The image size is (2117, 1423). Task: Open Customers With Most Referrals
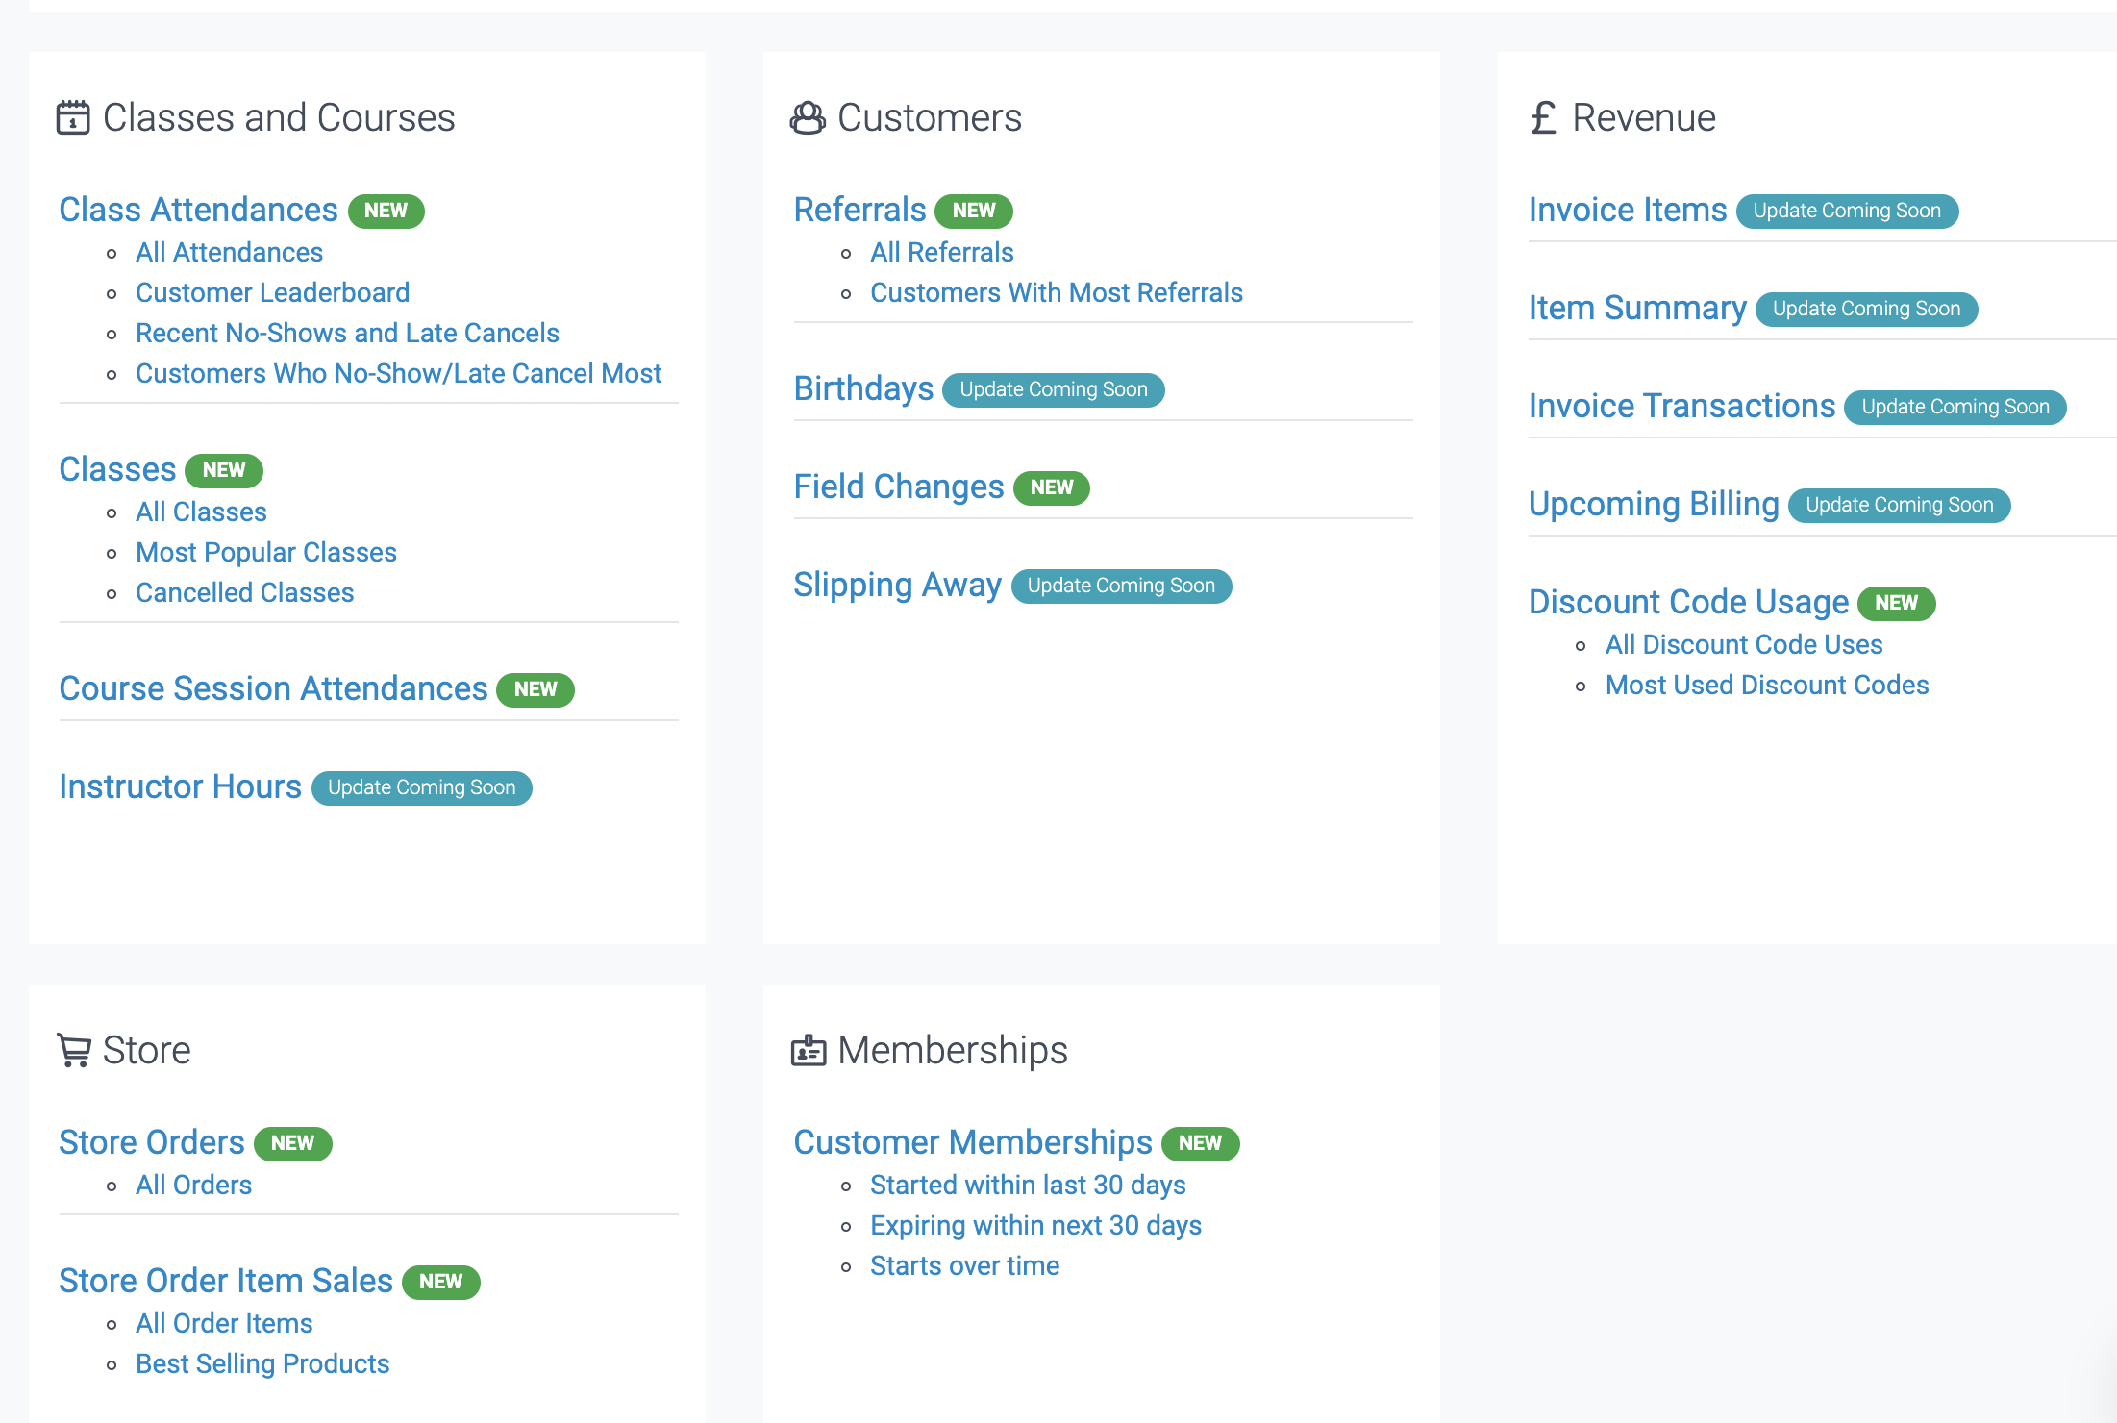tap(1056, 292)
